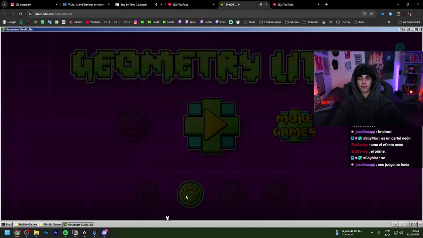Open the Instagram bookmark icon
423x238 pixels.
coord(135,22)
